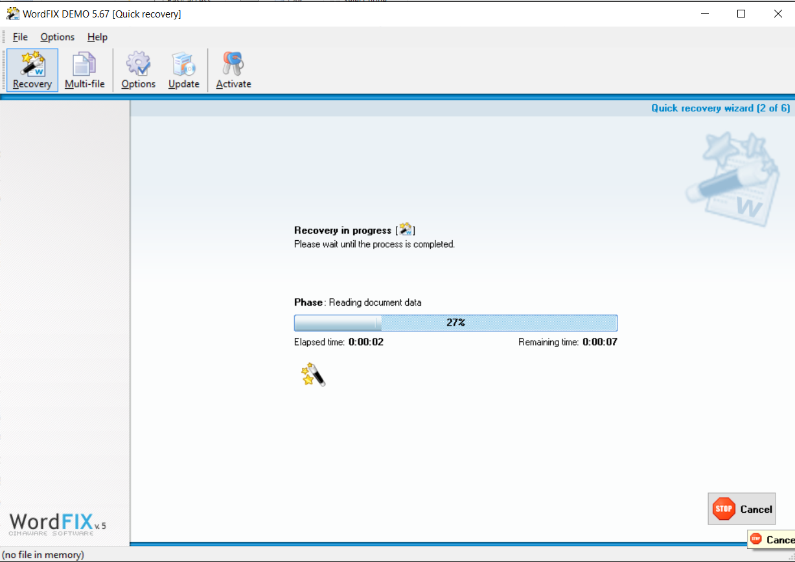The image size is (795, 562).
Task: Open the Help menu
Action: pos(97,37)
